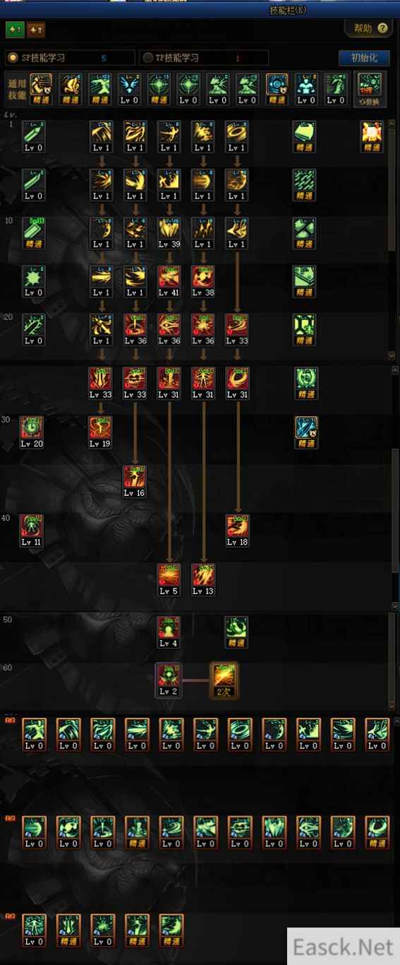The width and height of the screenshot is (400, 965).
Task: Click scroll-down arrow of the level 50-60 section
Action: pos(393,705)
